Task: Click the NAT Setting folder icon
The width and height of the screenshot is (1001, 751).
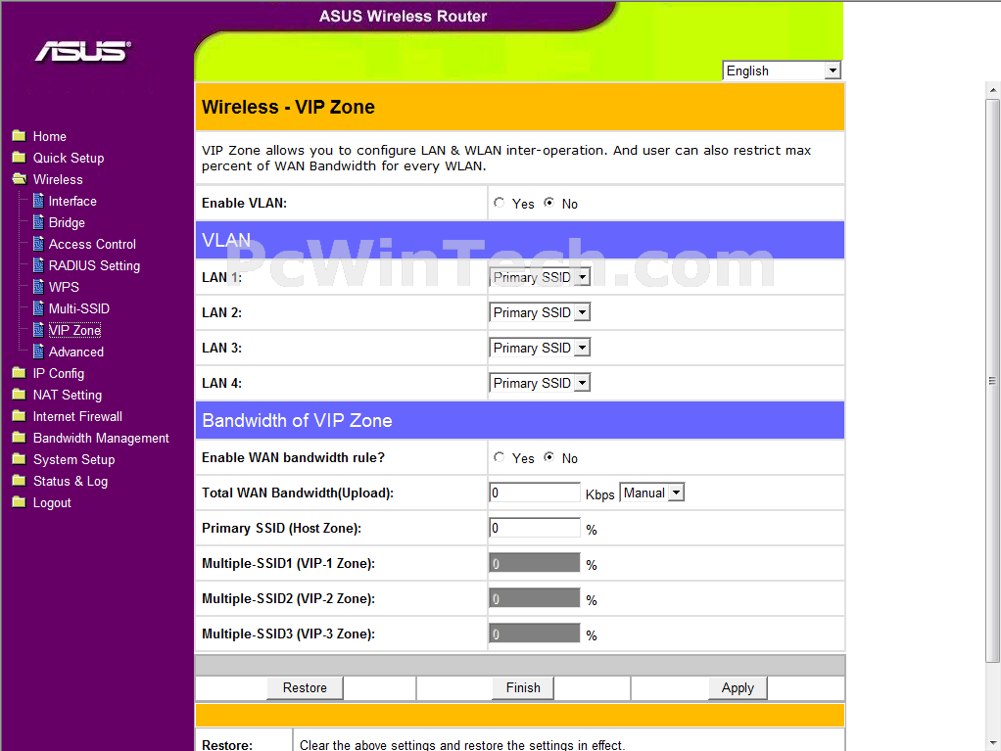Action: 20,395
